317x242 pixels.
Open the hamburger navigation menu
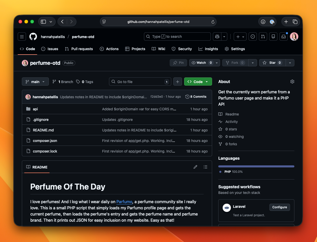tap(22, 37)
